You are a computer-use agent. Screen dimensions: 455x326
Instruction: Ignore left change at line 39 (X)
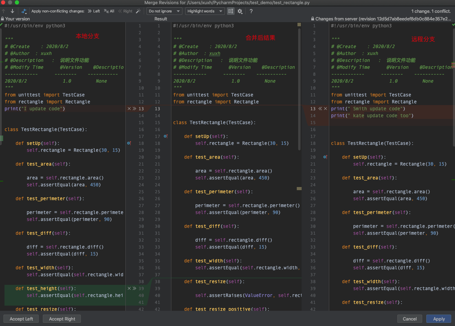click(129, 288)
